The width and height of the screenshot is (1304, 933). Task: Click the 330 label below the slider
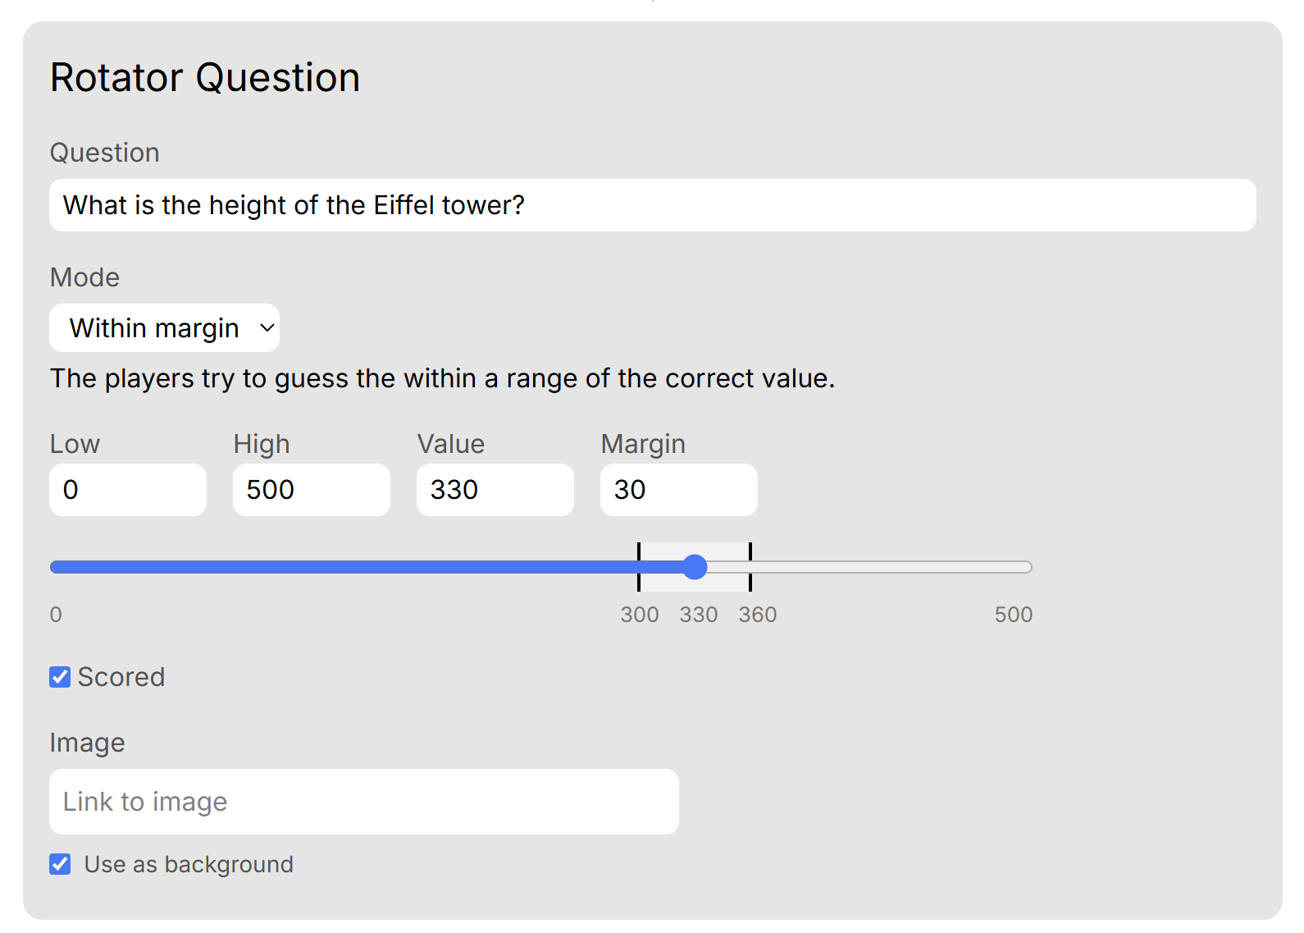(x=698, y=613)
